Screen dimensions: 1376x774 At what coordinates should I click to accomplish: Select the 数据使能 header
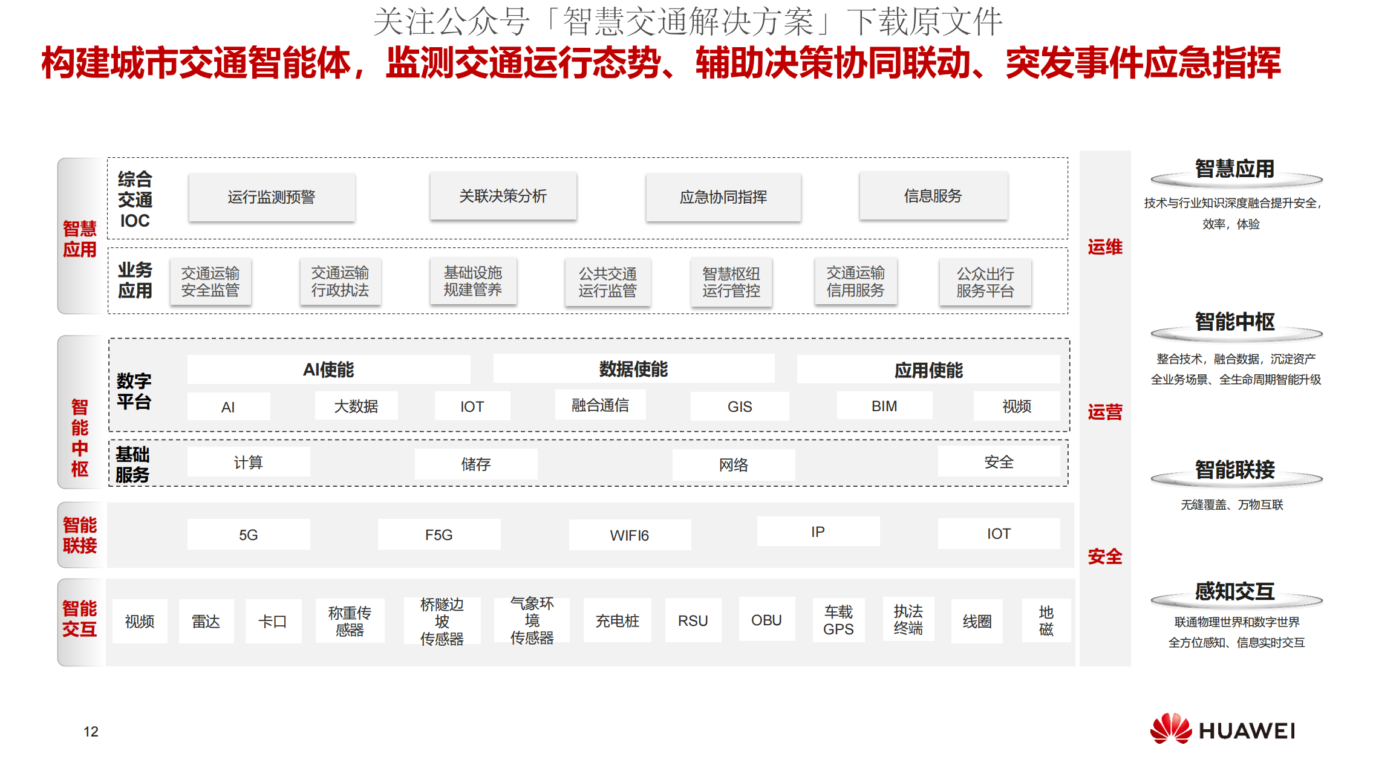point(634,369)
